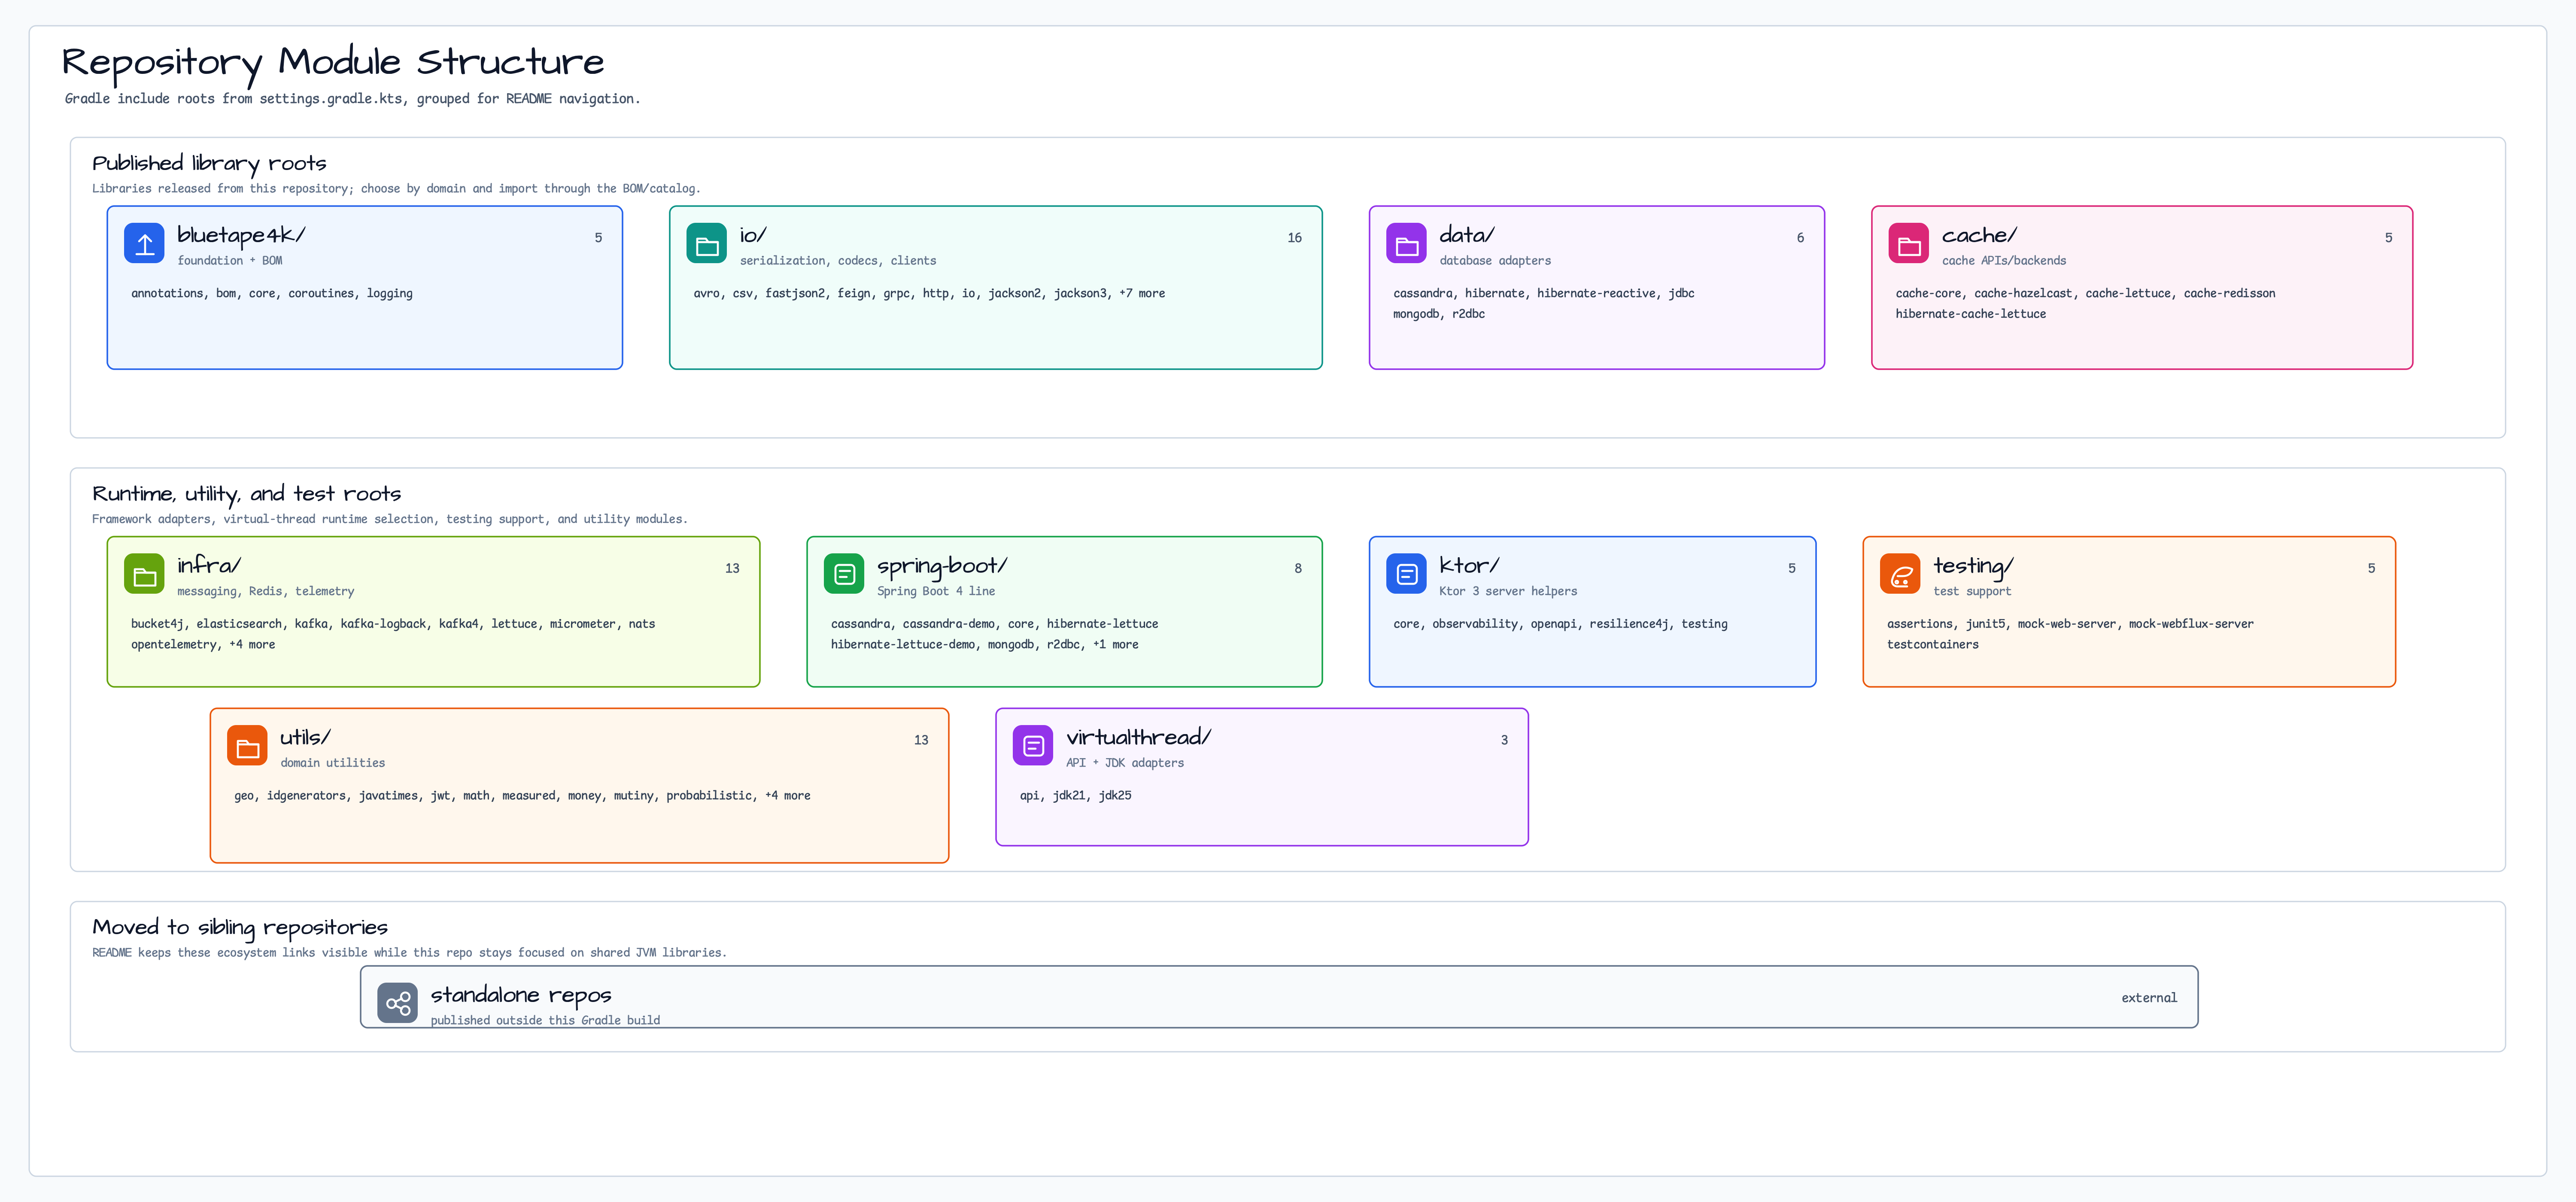The width and height of the screenshot is (2576, 1202).
Task: Click the bluetape4k upload arrow icon
Action: click(x=144, y=244)
